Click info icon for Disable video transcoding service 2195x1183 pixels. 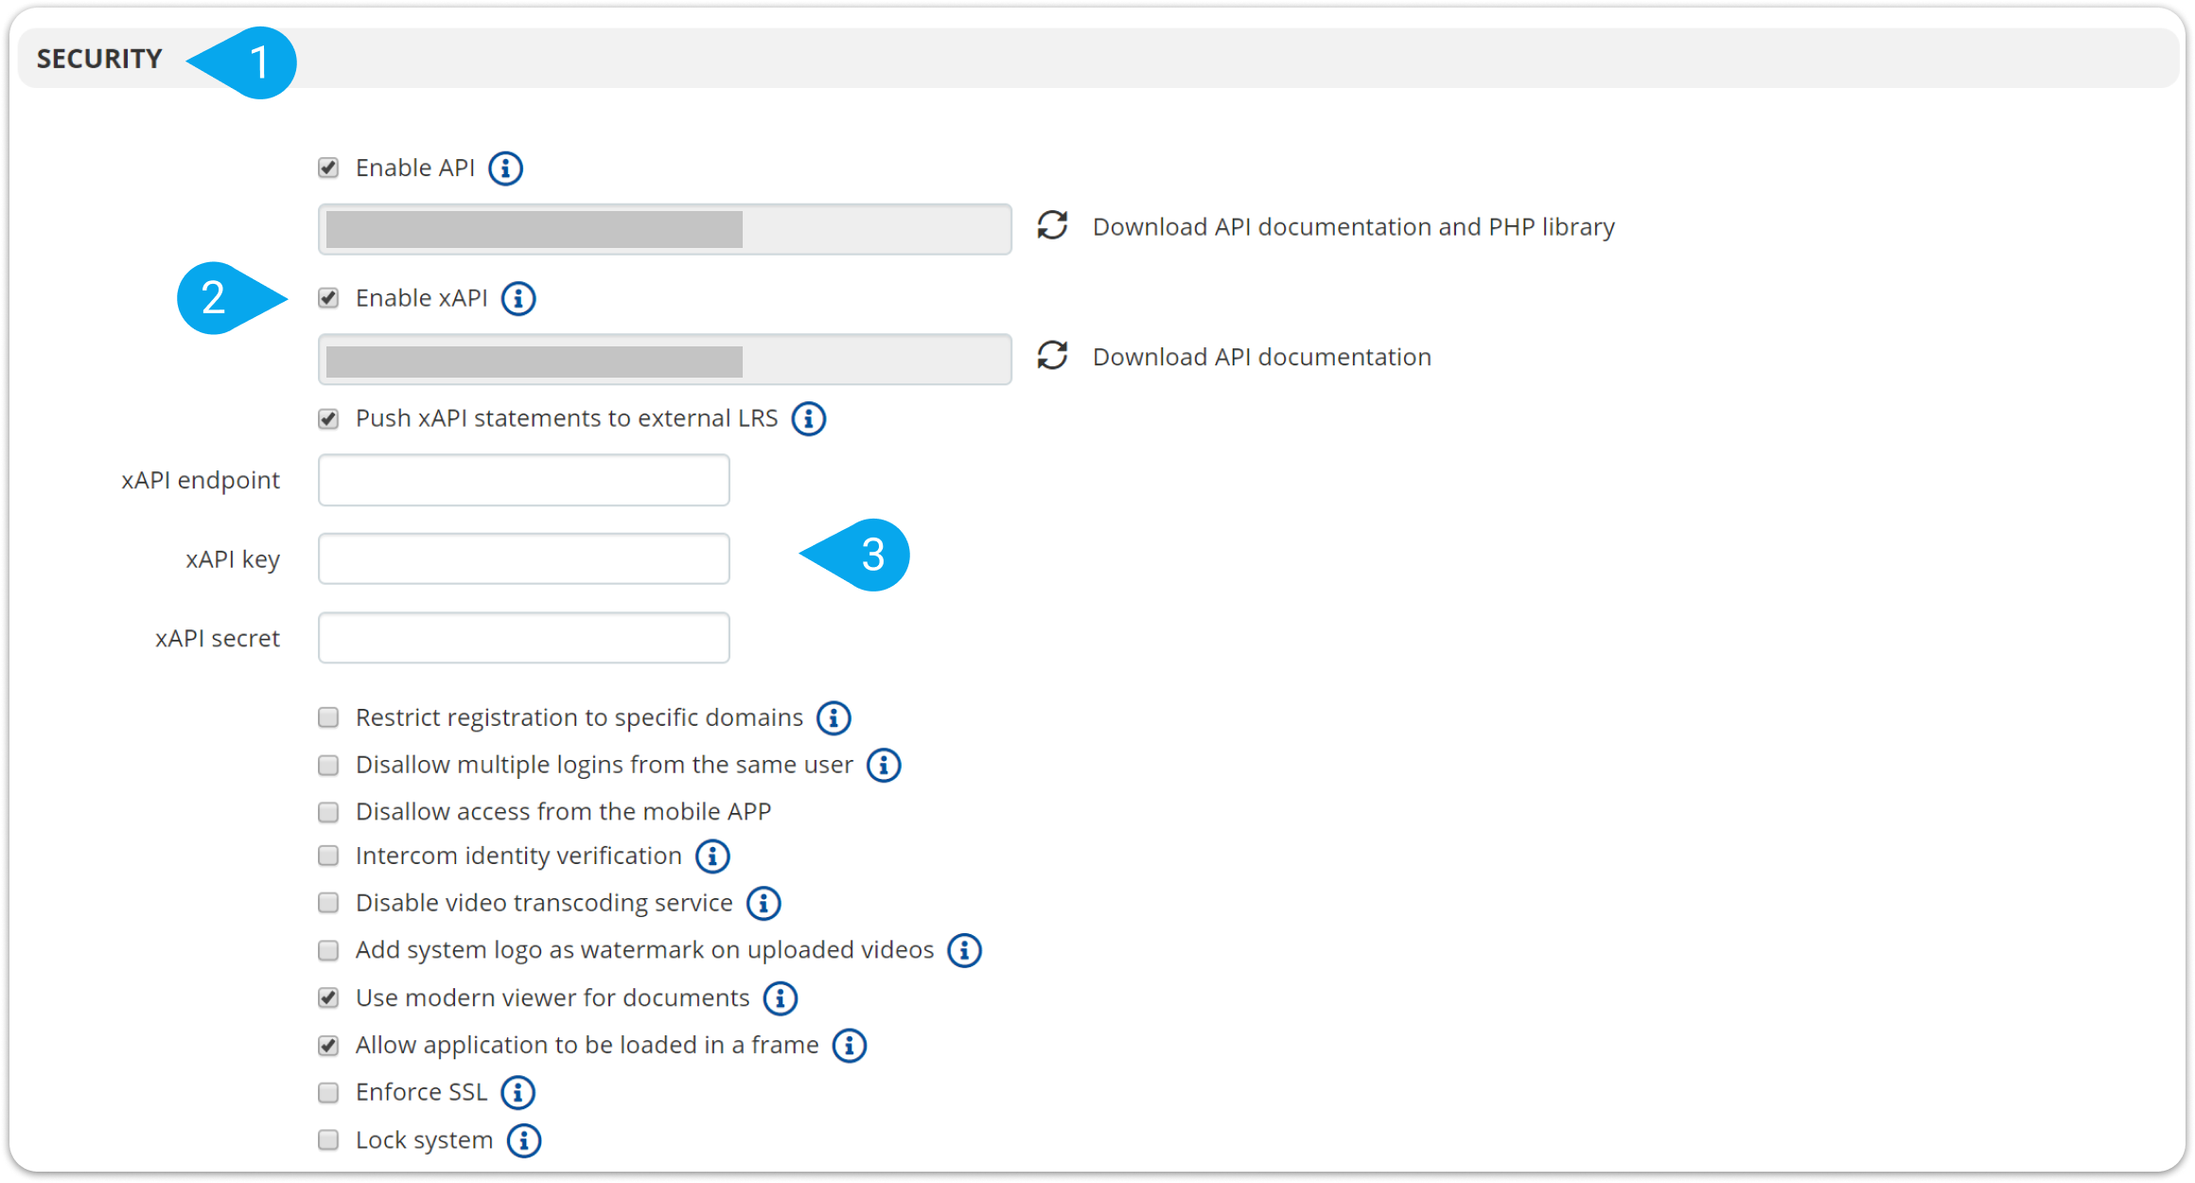763,903
